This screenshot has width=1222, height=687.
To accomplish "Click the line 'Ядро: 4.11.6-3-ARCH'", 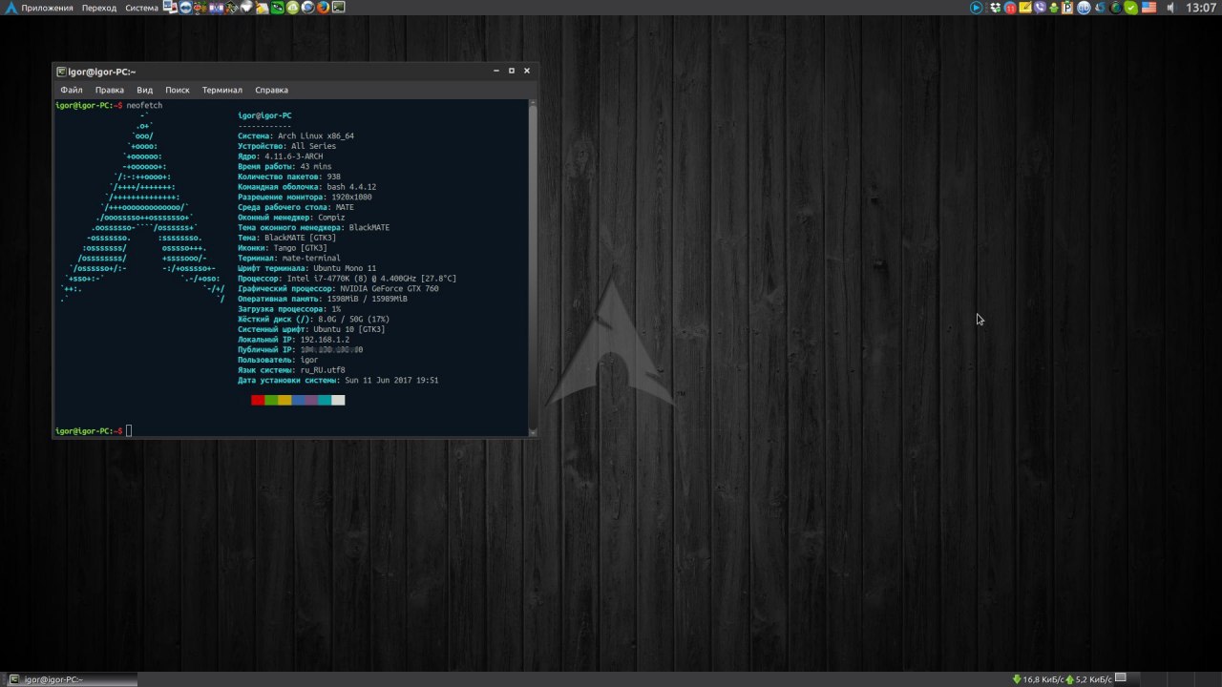I will (281, 156).
